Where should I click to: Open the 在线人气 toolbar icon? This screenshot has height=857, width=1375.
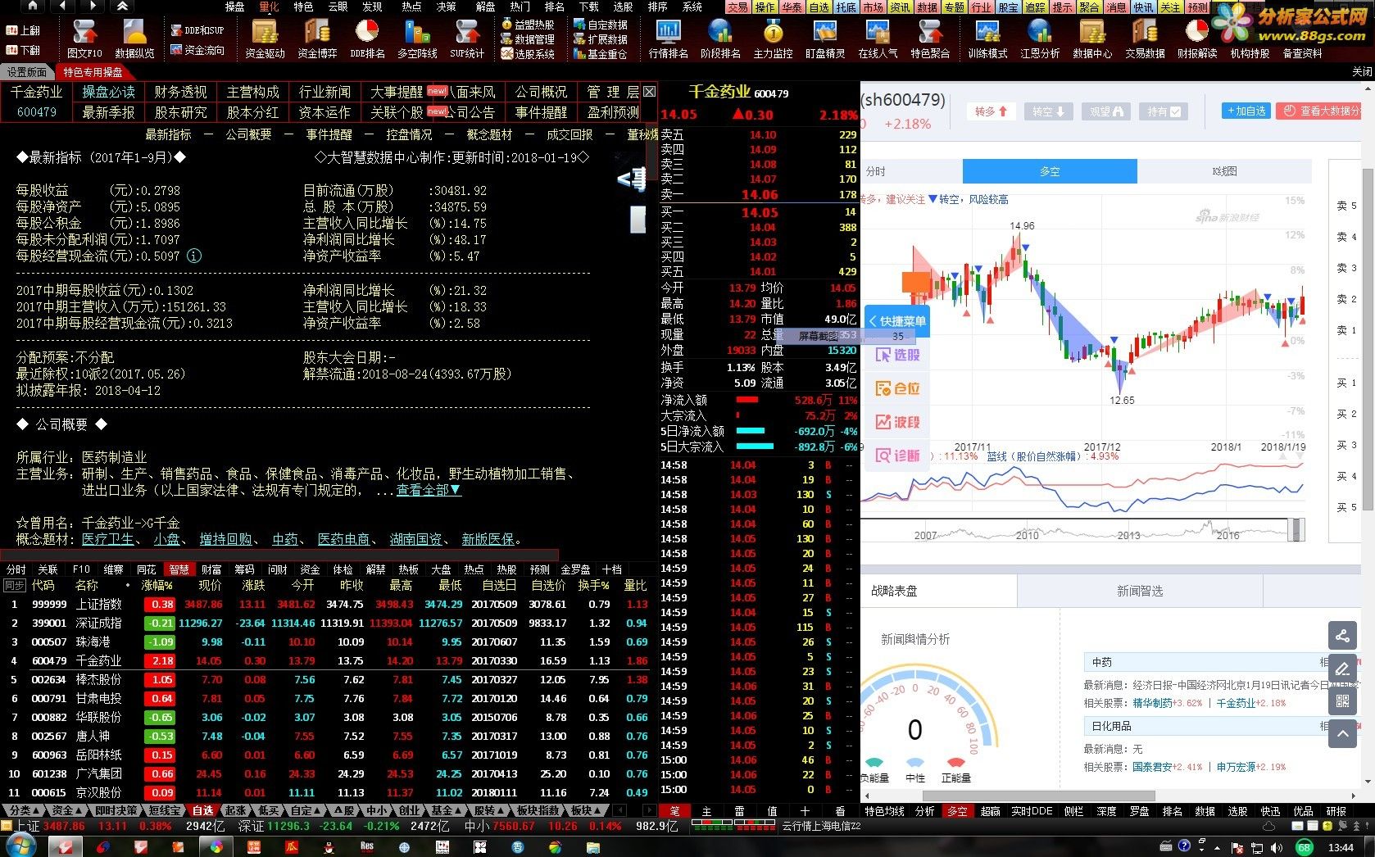[x=878, y=38]
